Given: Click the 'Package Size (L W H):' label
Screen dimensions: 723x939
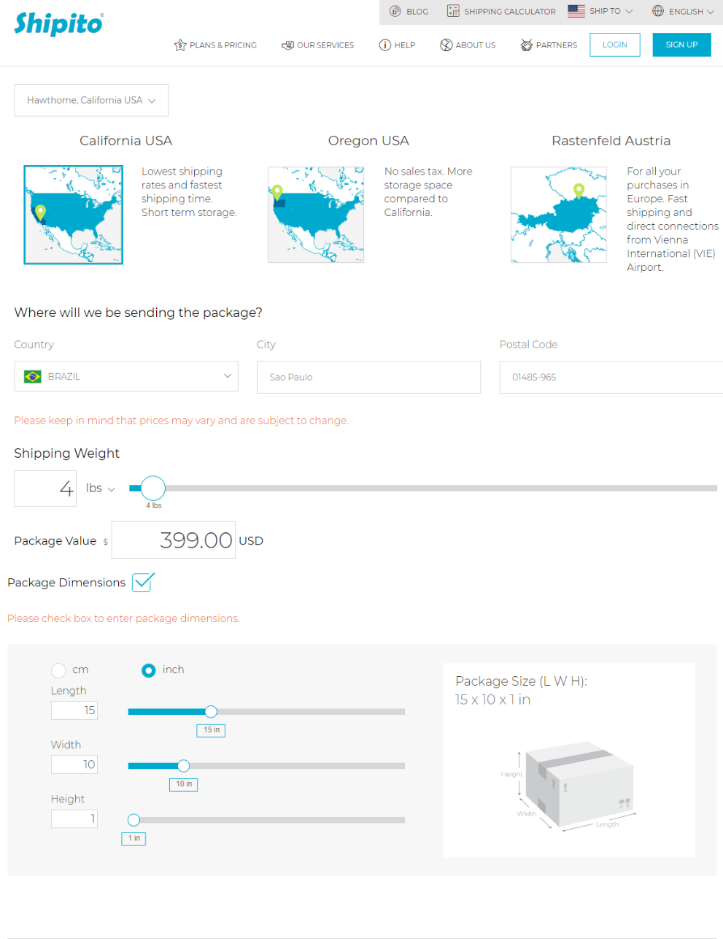Looking at the screenshot, I should (x=521, y=681).
